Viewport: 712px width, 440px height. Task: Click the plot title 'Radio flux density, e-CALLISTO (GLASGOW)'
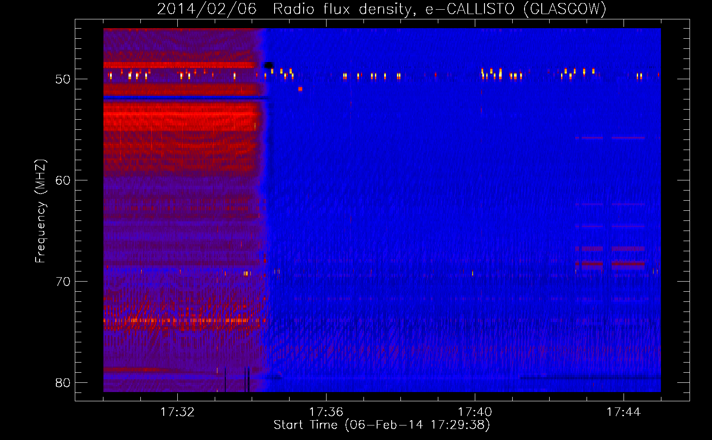pos(440,9)
